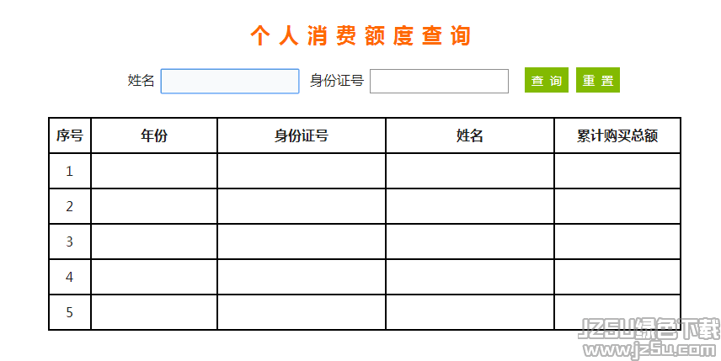Select the 序号 column header
The image size is (721, 361).
coord(70,135)
